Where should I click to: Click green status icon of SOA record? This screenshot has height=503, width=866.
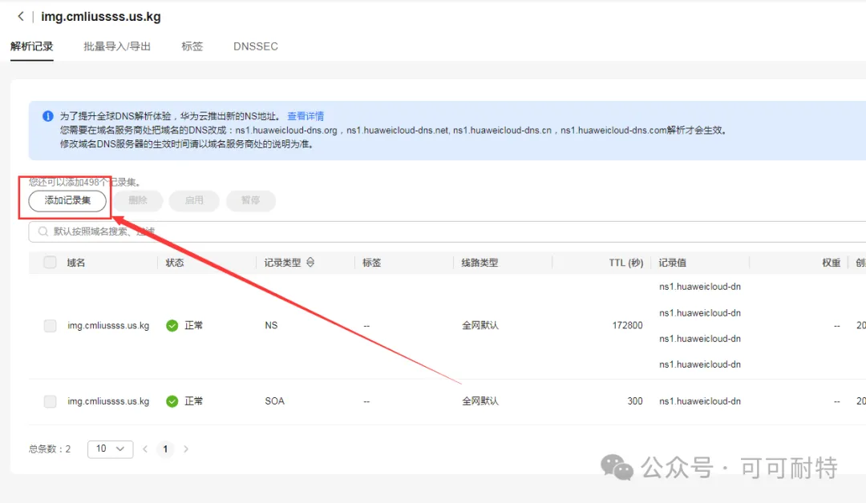coord(172,401)
